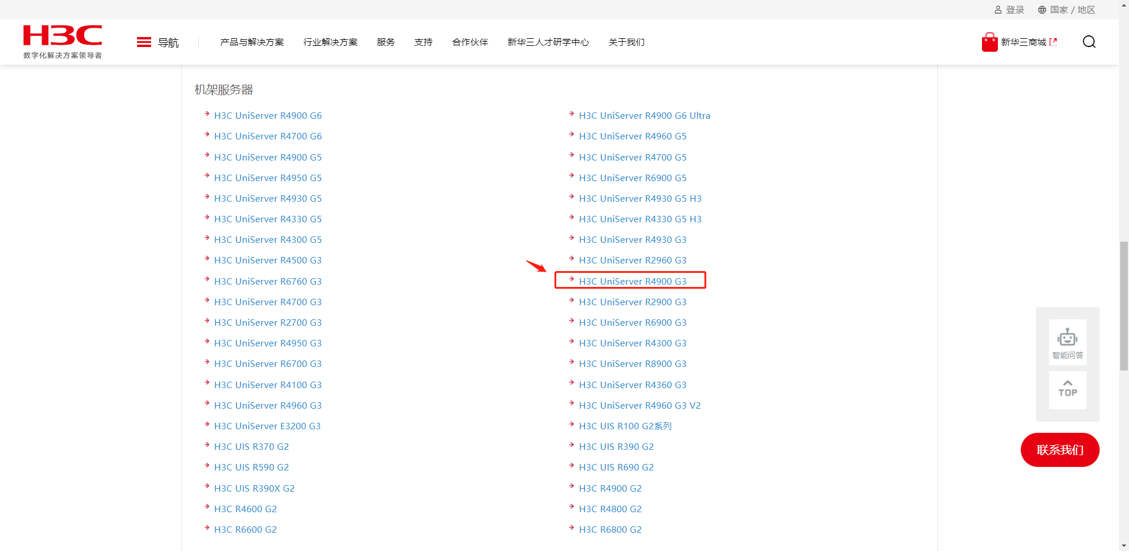
Task: Open H3C UIS R370 G2 link
Action: (252, 447)
